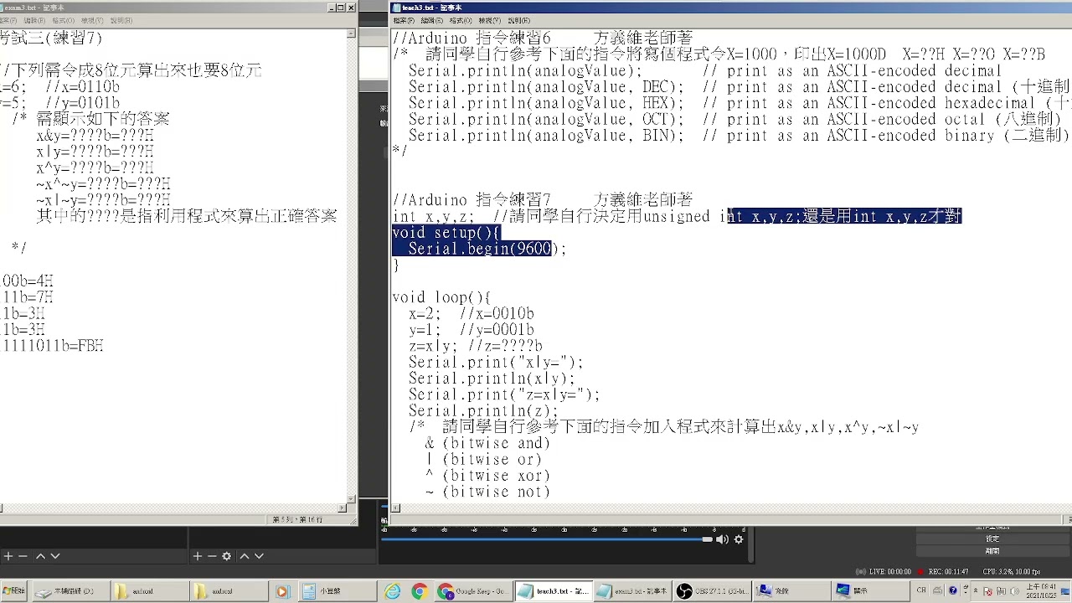
Task: Click "x&y=????b=???H" in exam3 Notepad
Action: coord(95,135)
